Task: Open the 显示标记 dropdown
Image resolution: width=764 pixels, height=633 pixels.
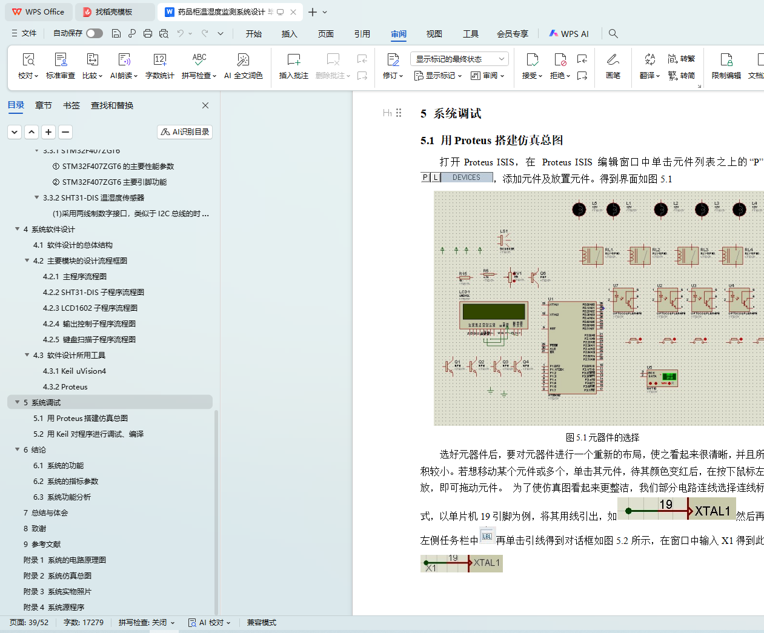Action: click(438, 76)
